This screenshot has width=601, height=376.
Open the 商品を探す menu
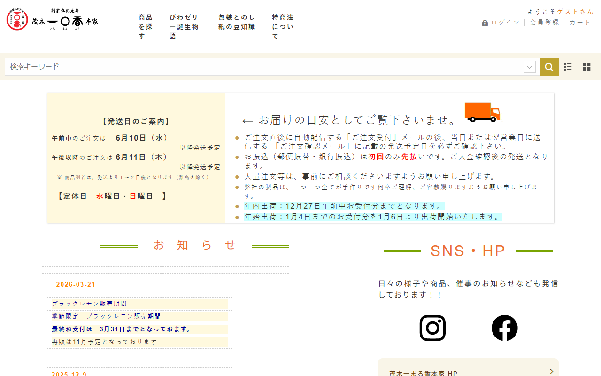coord(146,27)
